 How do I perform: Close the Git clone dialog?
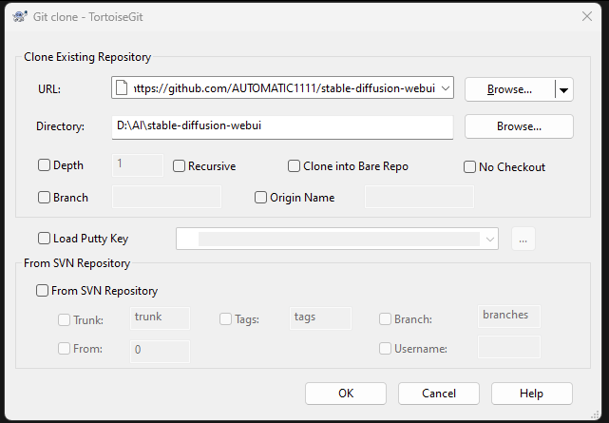584,14
